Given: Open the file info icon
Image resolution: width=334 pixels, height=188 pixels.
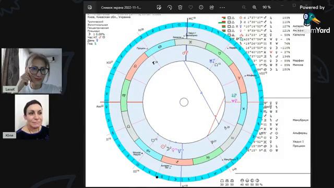Looking at the screenshot, I should click(x=201, y=7).
